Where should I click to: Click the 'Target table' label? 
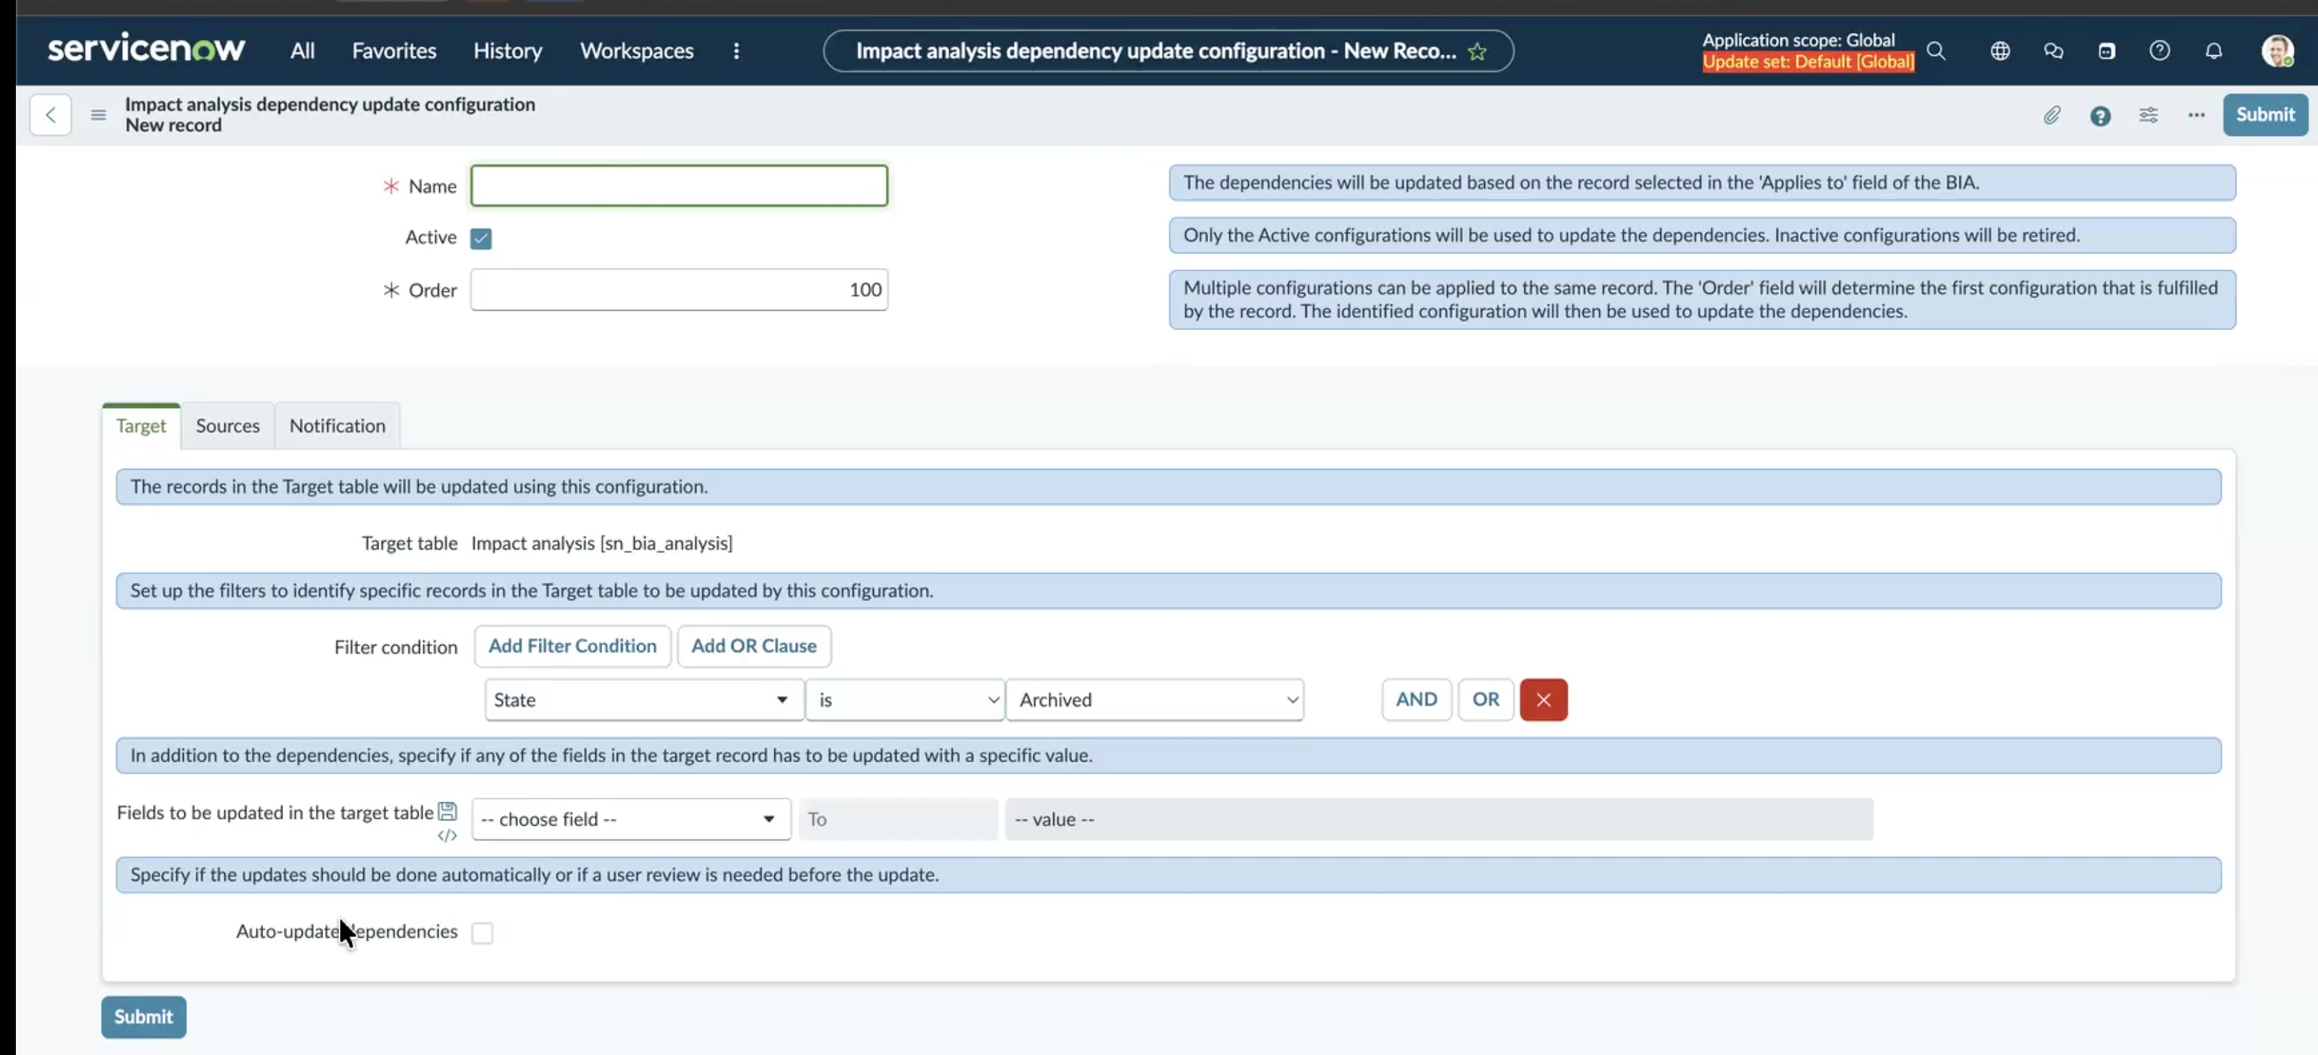point(410,543)
